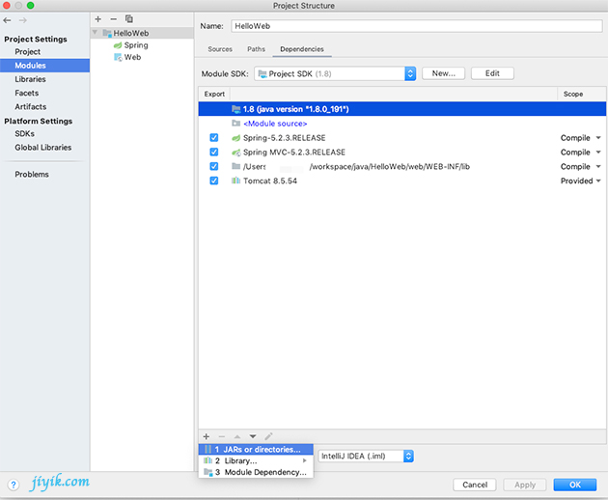Open the IntelliJ IDEA (.iml) format dropdown
The width and height of the screenshot is (608, 500).
coord(366,457)
